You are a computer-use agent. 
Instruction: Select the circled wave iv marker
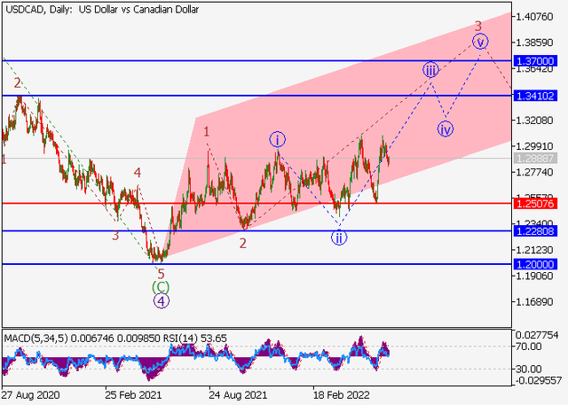[446, 129]
